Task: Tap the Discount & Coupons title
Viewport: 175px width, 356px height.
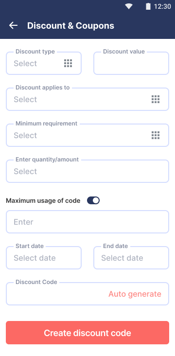Action: [70, 26]
